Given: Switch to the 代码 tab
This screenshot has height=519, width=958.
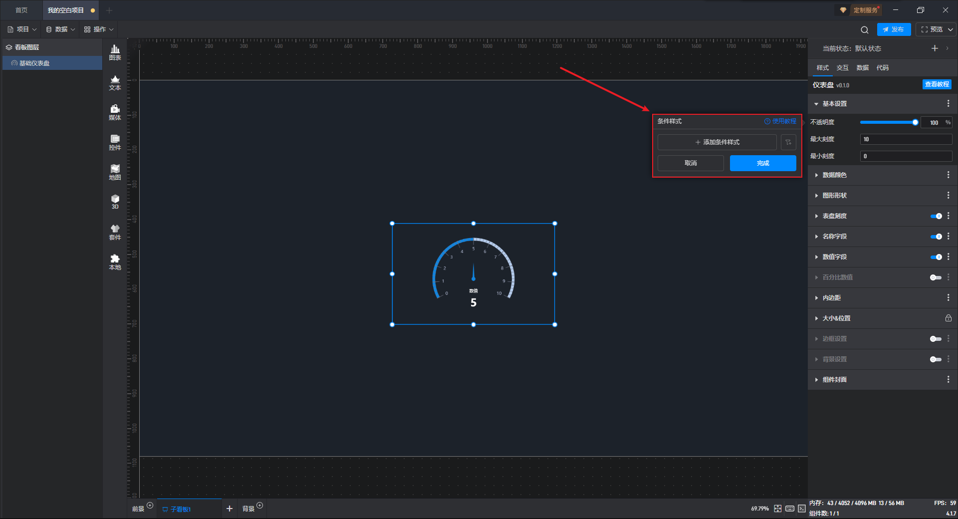Looking at the screenshot, I should (882, 68).
